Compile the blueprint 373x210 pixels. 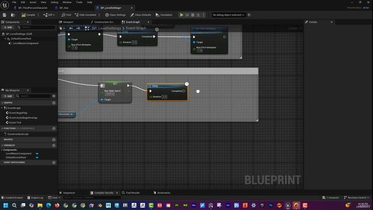point(29,15)
